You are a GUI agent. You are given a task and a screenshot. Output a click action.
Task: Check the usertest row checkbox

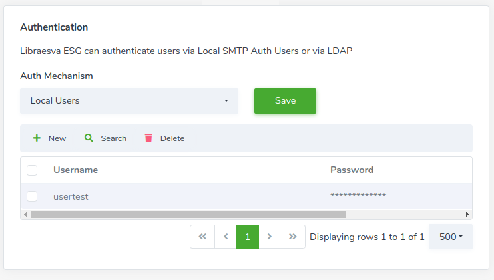tap(32, 196)
